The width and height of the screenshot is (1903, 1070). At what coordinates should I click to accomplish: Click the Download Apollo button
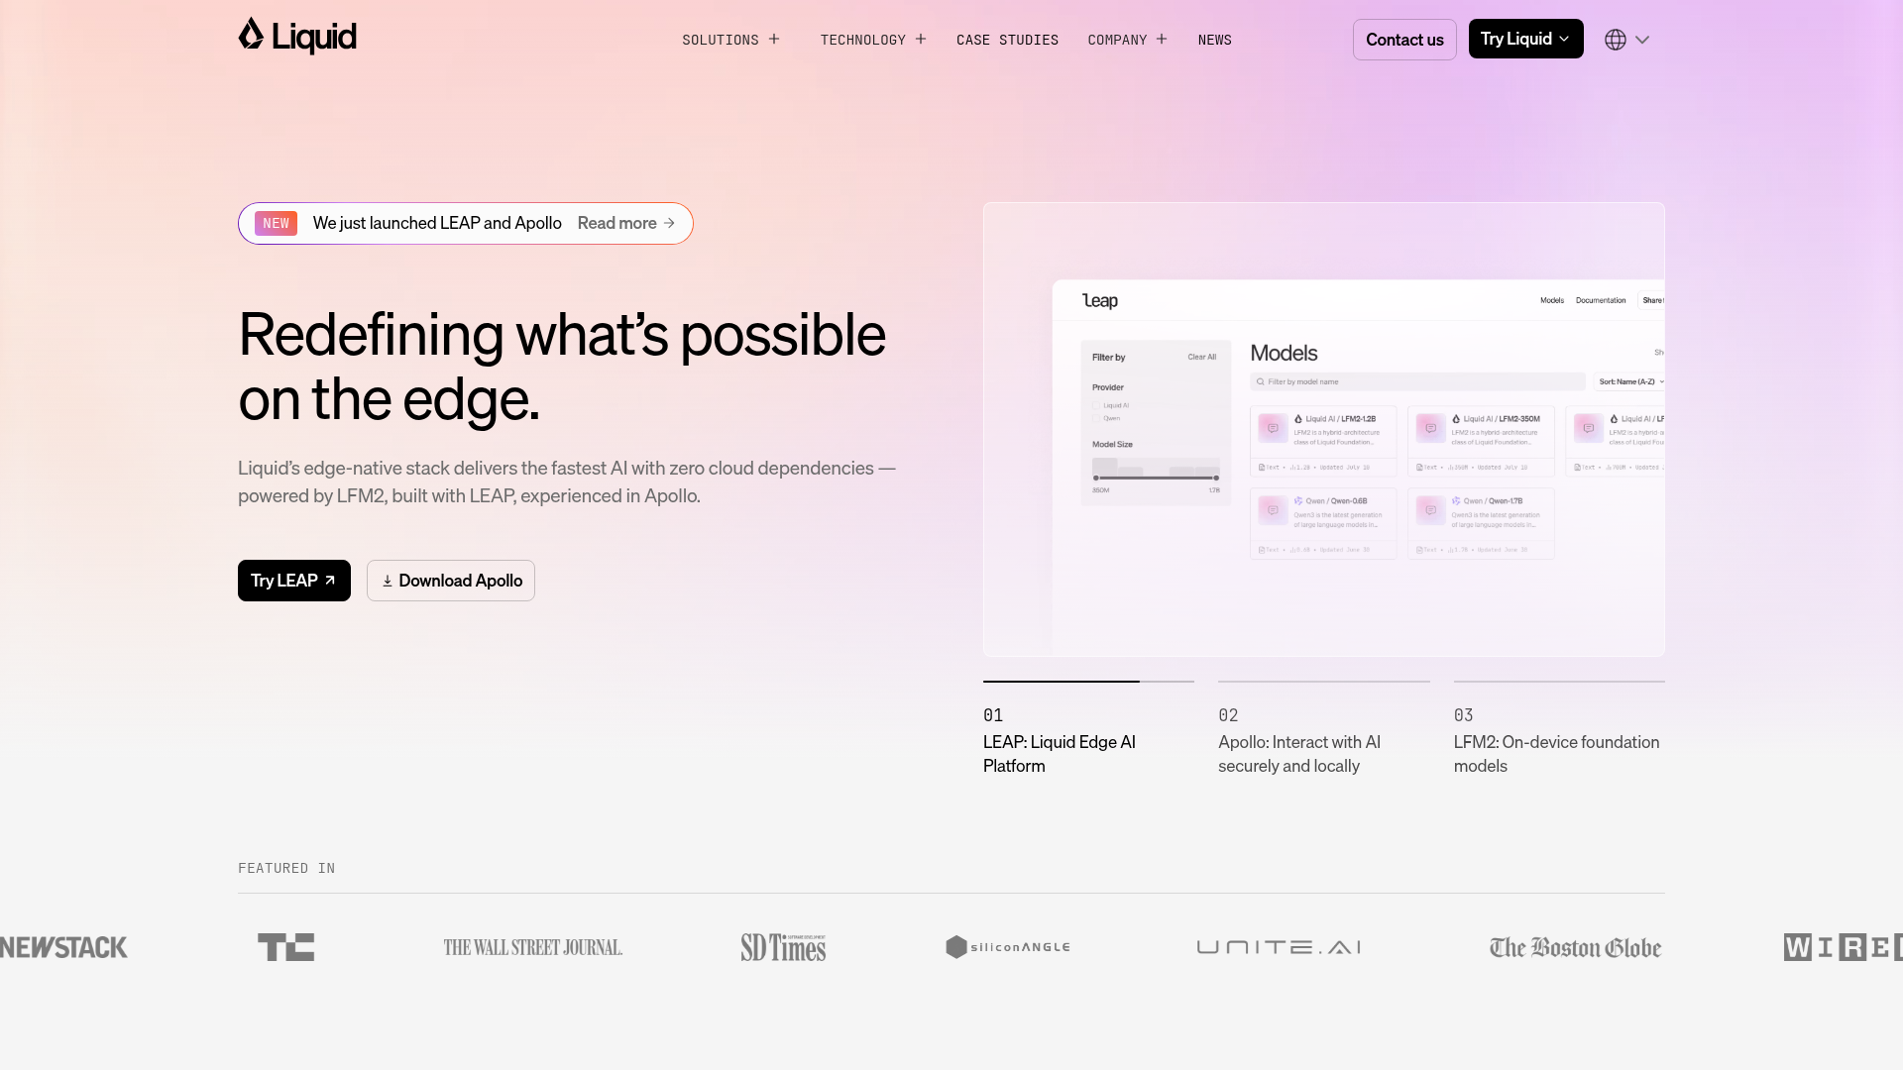[x=451, y=581]
